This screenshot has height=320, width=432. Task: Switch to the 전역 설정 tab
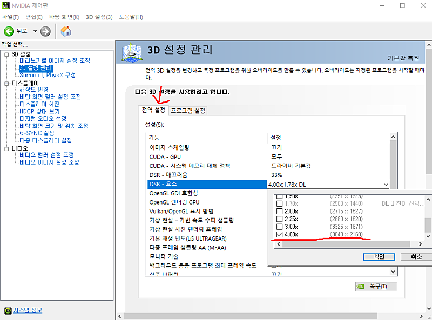click(x=153, y=110)
